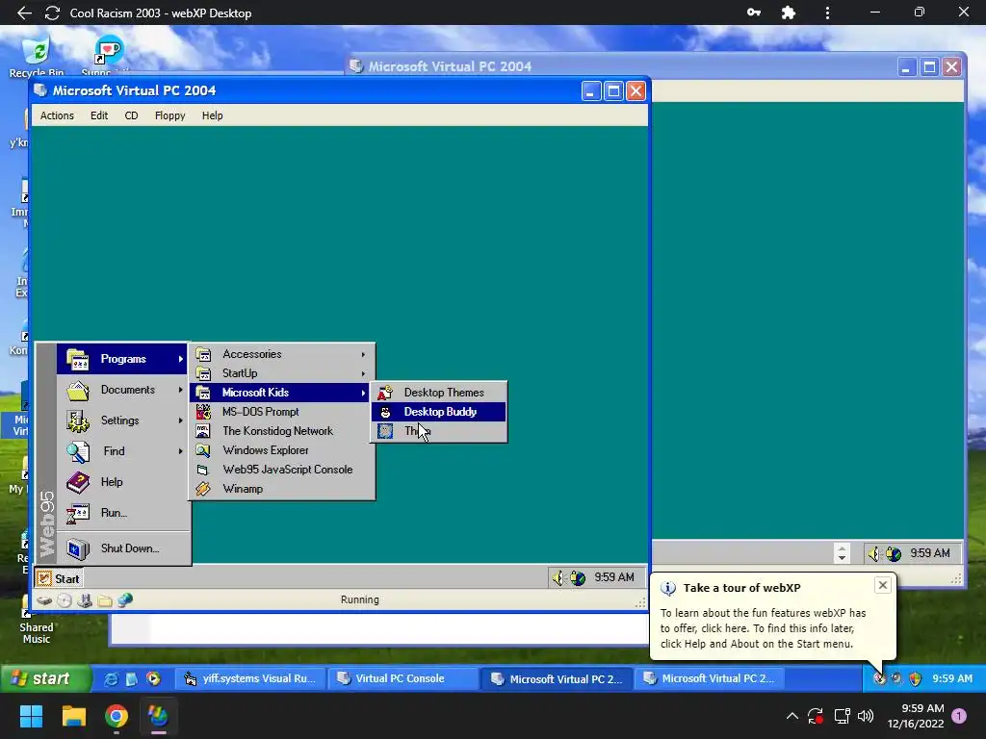Click the key password icon in title bar
Image resolution: width=986 pixels, height=739 pixels.
click(x=753, y=13)
